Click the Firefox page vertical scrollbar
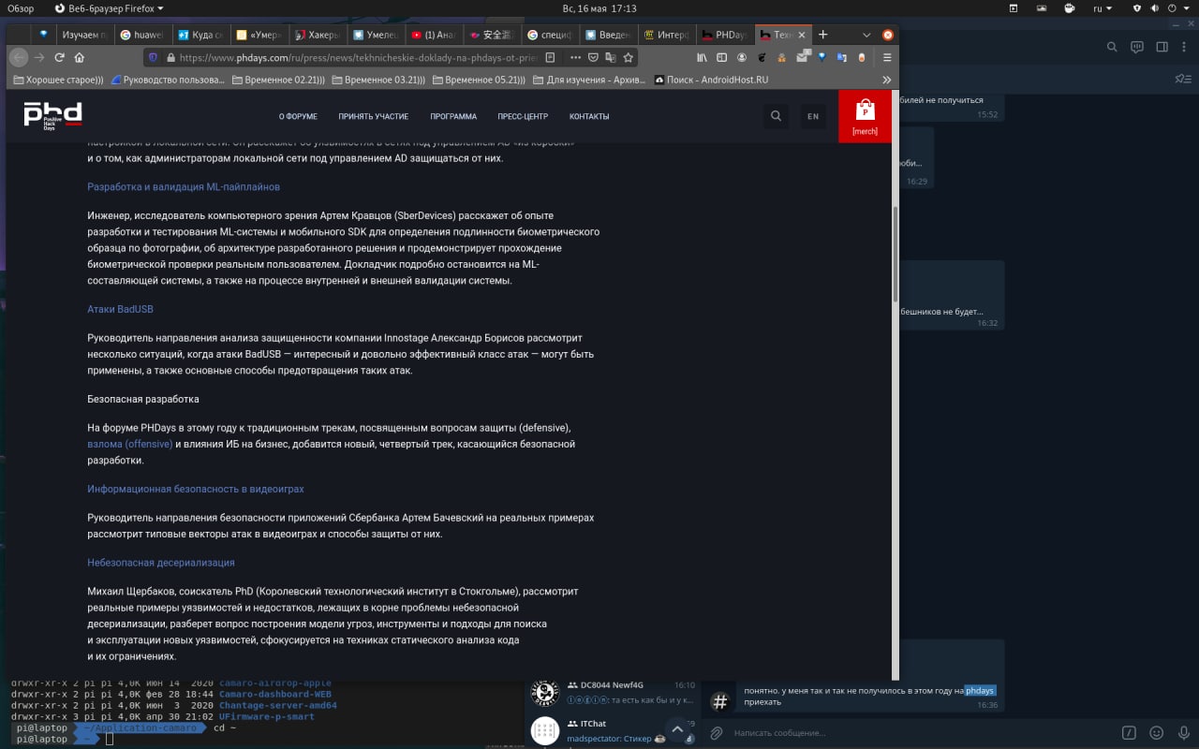 tap(895, 253)
